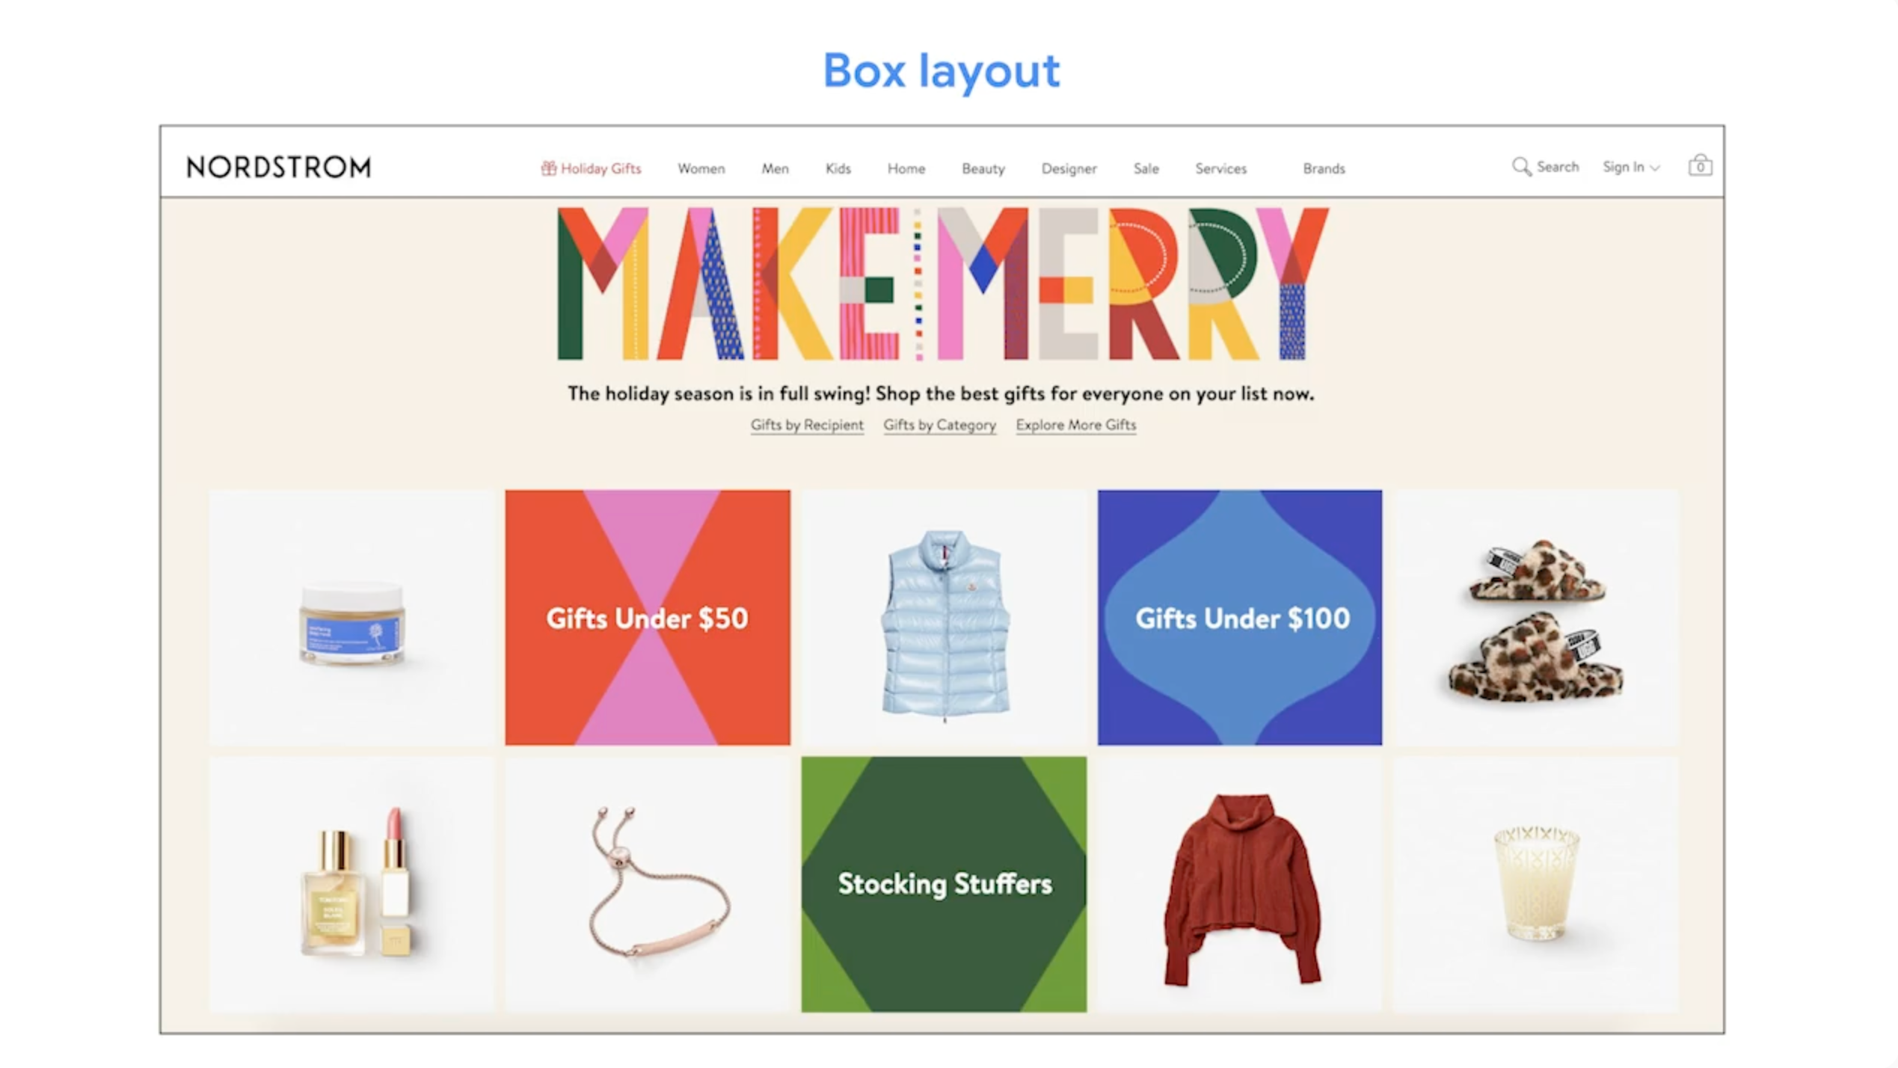View the light blue puffer vest
The width and height of the screenshot is (1898, 1068).
(944, 622)
